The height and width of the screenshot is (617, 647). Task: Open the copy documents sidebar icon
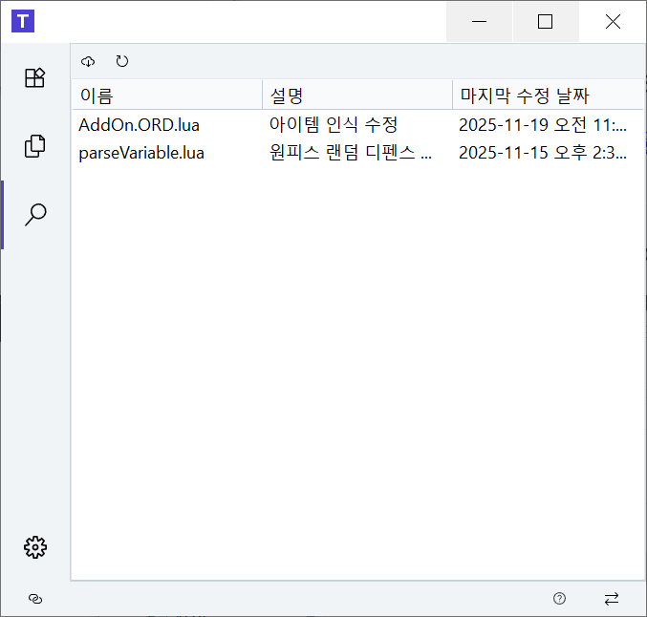click(x=35, y=146)
